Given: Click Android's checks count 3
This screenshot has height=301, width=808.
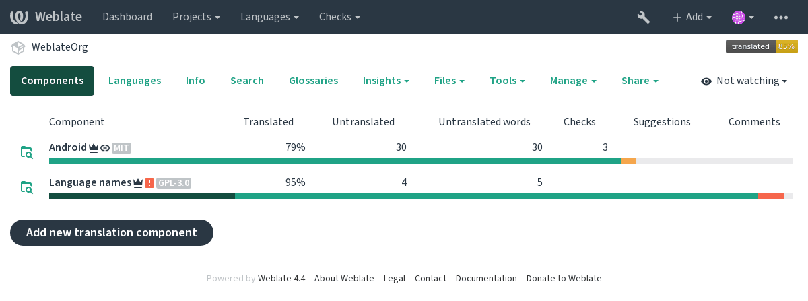Looking at the screenshot, I should point(605,147).
